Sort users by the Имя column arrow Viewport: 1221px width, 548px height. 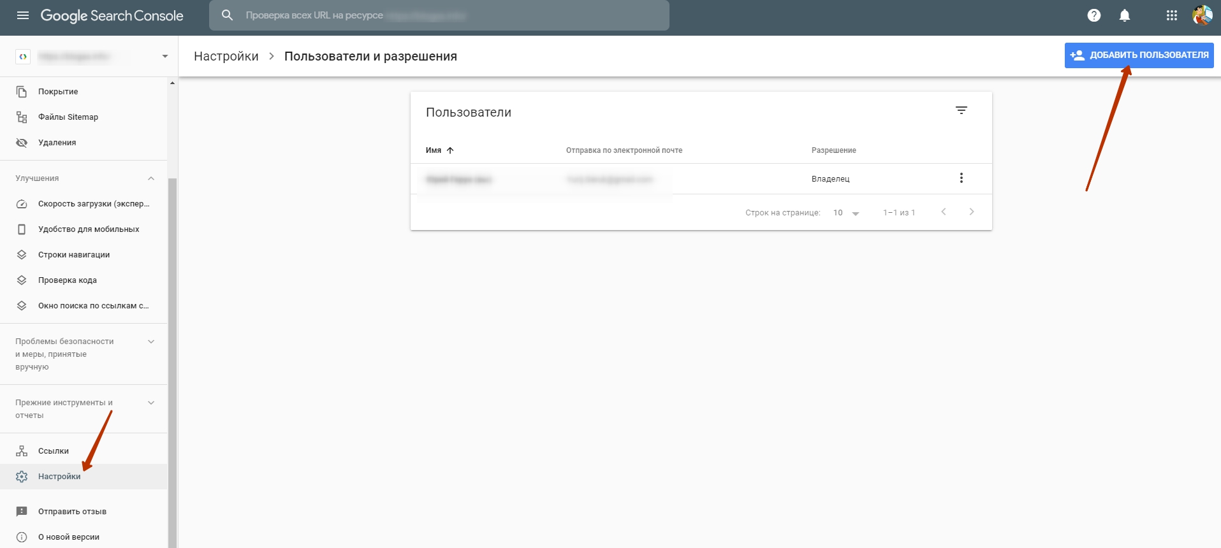pos(450,150)
